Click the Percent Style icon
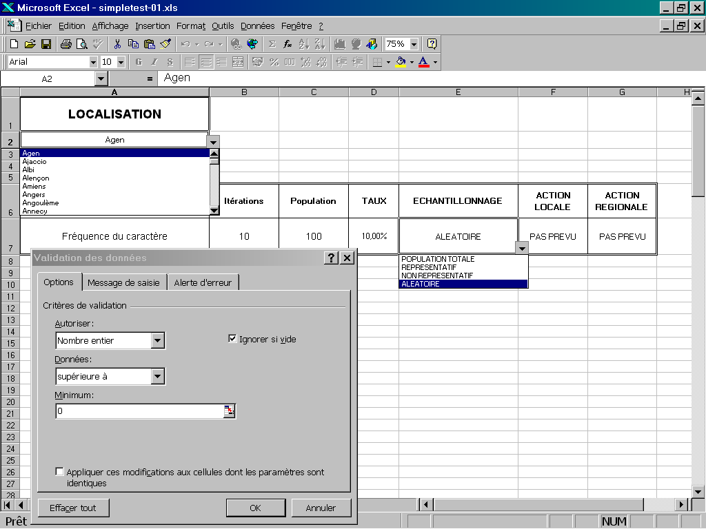The width and height of the screenshot is (706, 529). pyautogui.click(x=274, y=62)
